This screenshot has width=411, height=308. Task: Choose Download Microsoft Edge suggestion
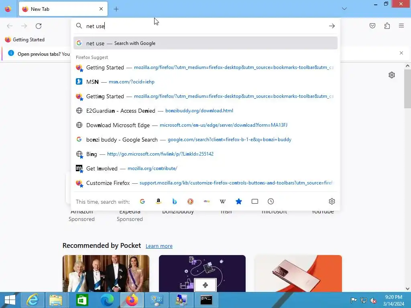point(205,125)
